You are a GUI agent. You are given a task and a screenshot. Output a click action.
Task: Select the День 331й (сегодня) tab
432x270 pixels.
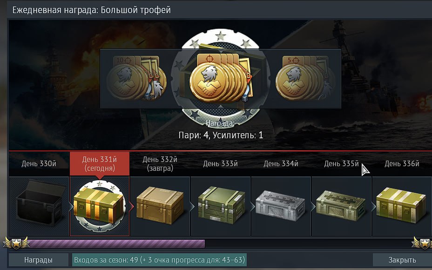click(100, 164)
